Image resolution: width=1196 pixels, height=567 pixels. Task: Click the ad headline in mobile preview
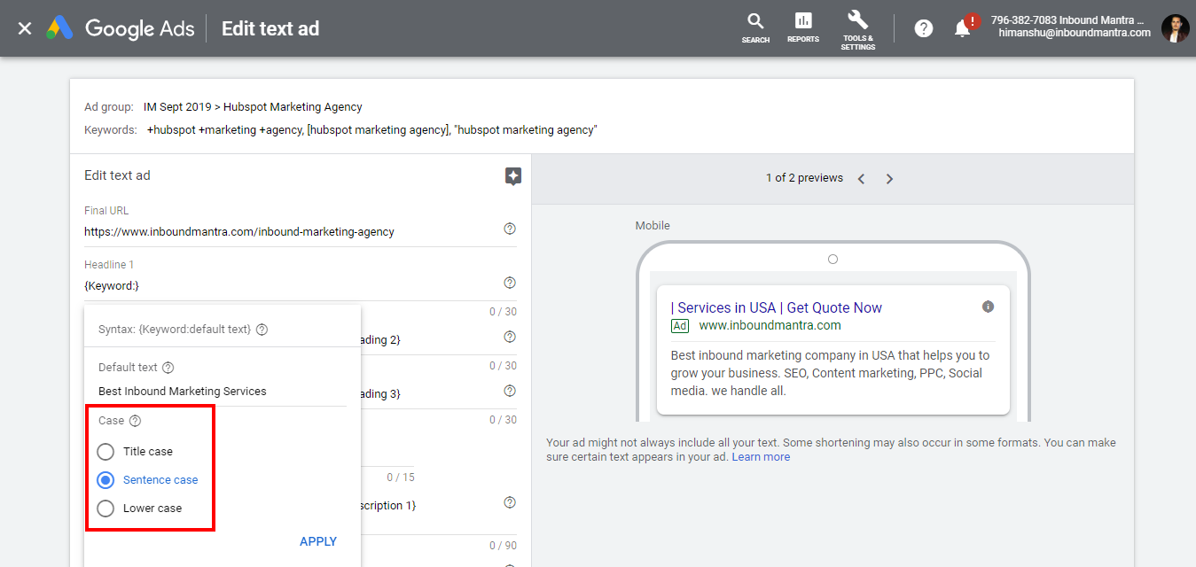[x=777, y=307]
